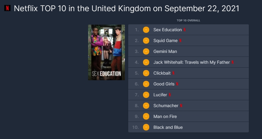Click the orange no-change icon for Gemini Man
The image size is (262, 139).
[x=146, y=52]
